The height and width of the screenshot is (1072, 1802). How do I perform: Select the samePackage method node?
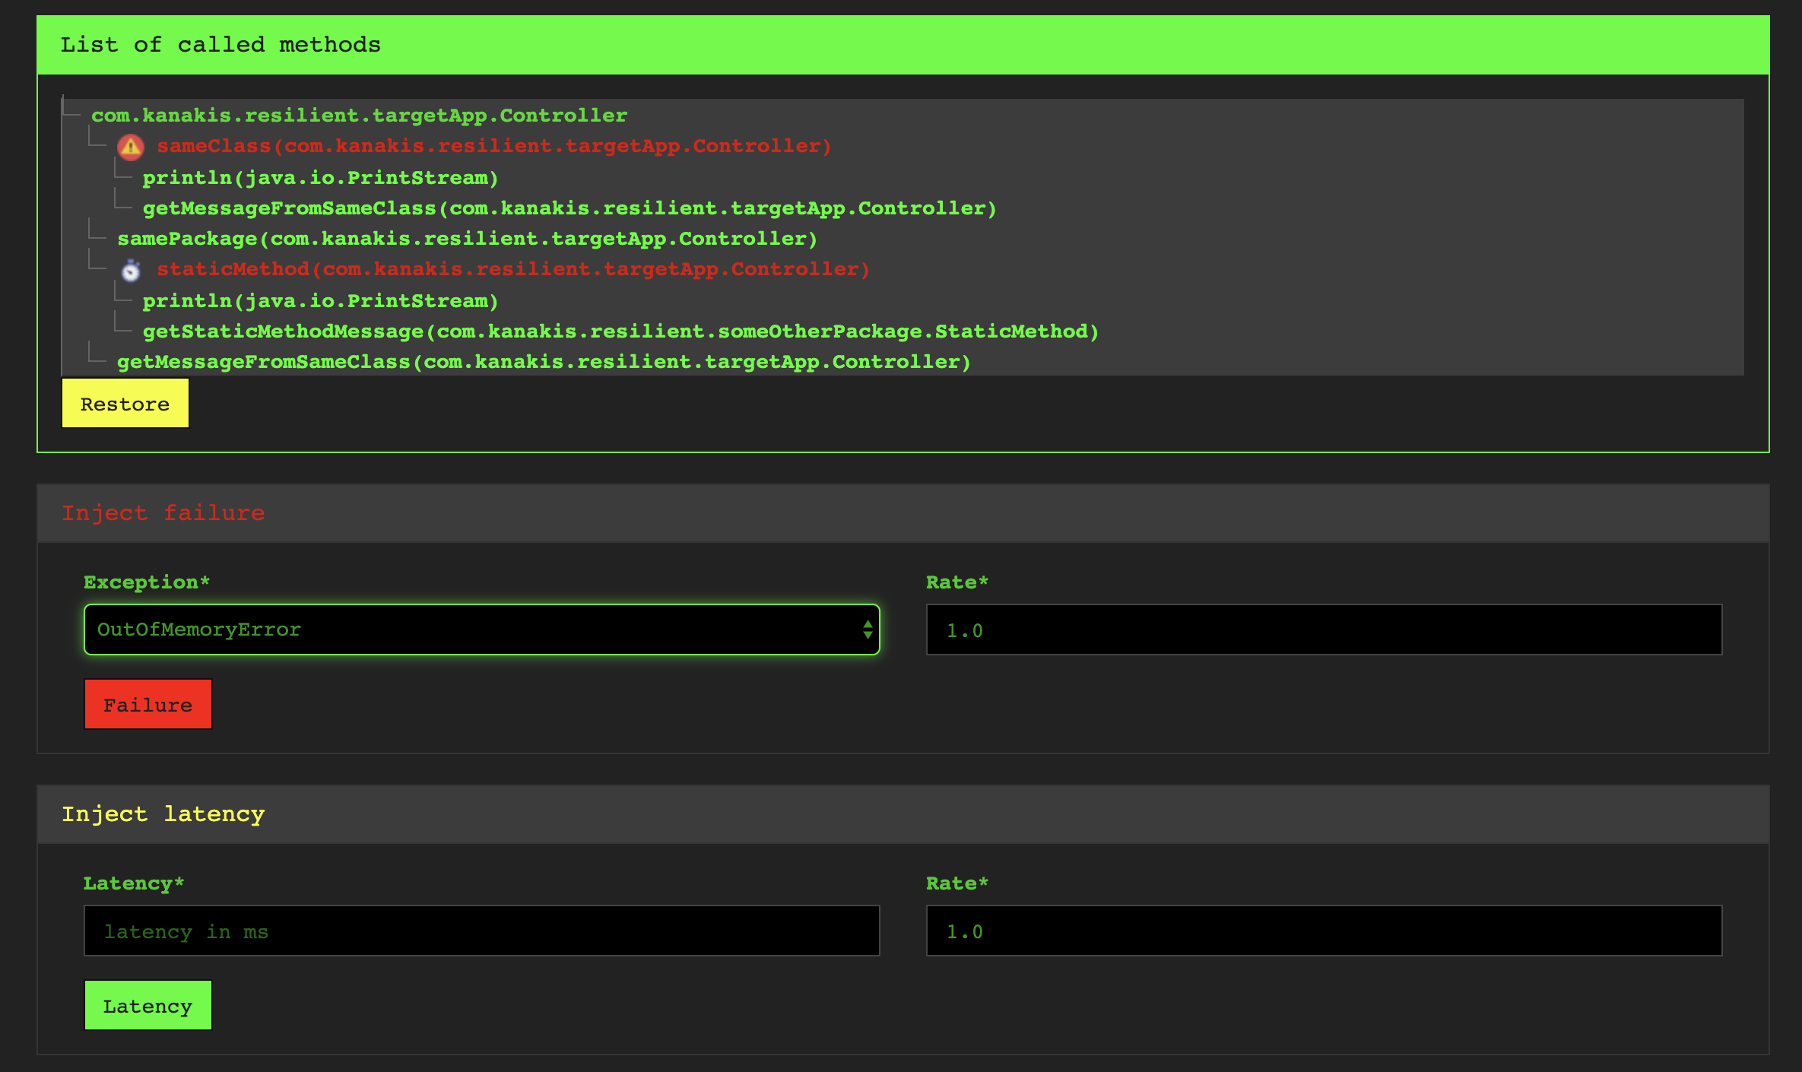tap(467, 239)
